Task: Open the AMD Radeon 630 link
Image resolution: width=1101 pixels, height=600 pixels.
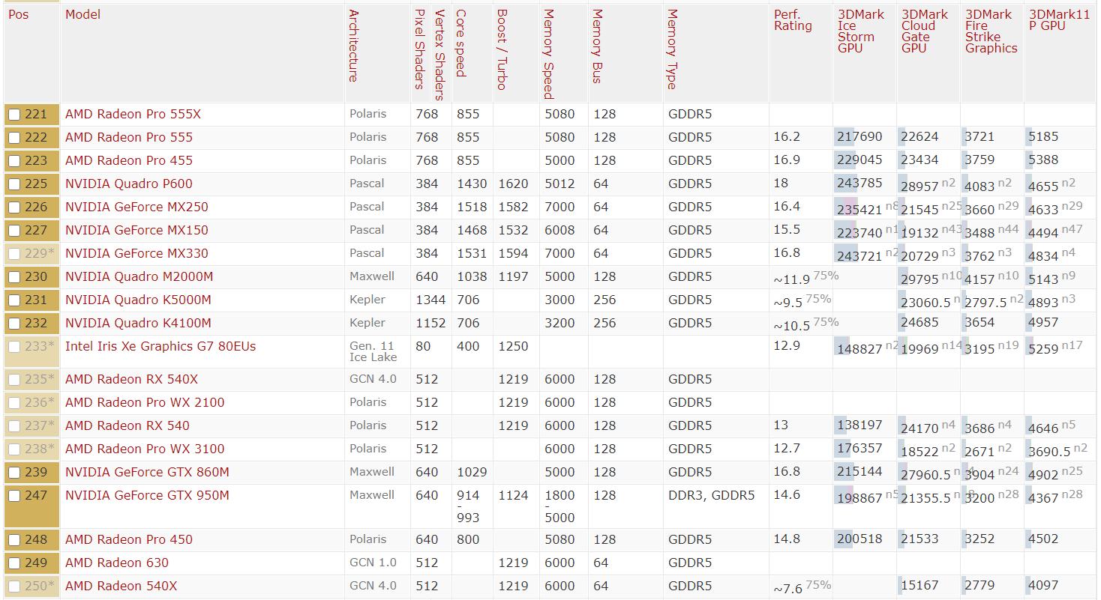Action: [117, 563]
